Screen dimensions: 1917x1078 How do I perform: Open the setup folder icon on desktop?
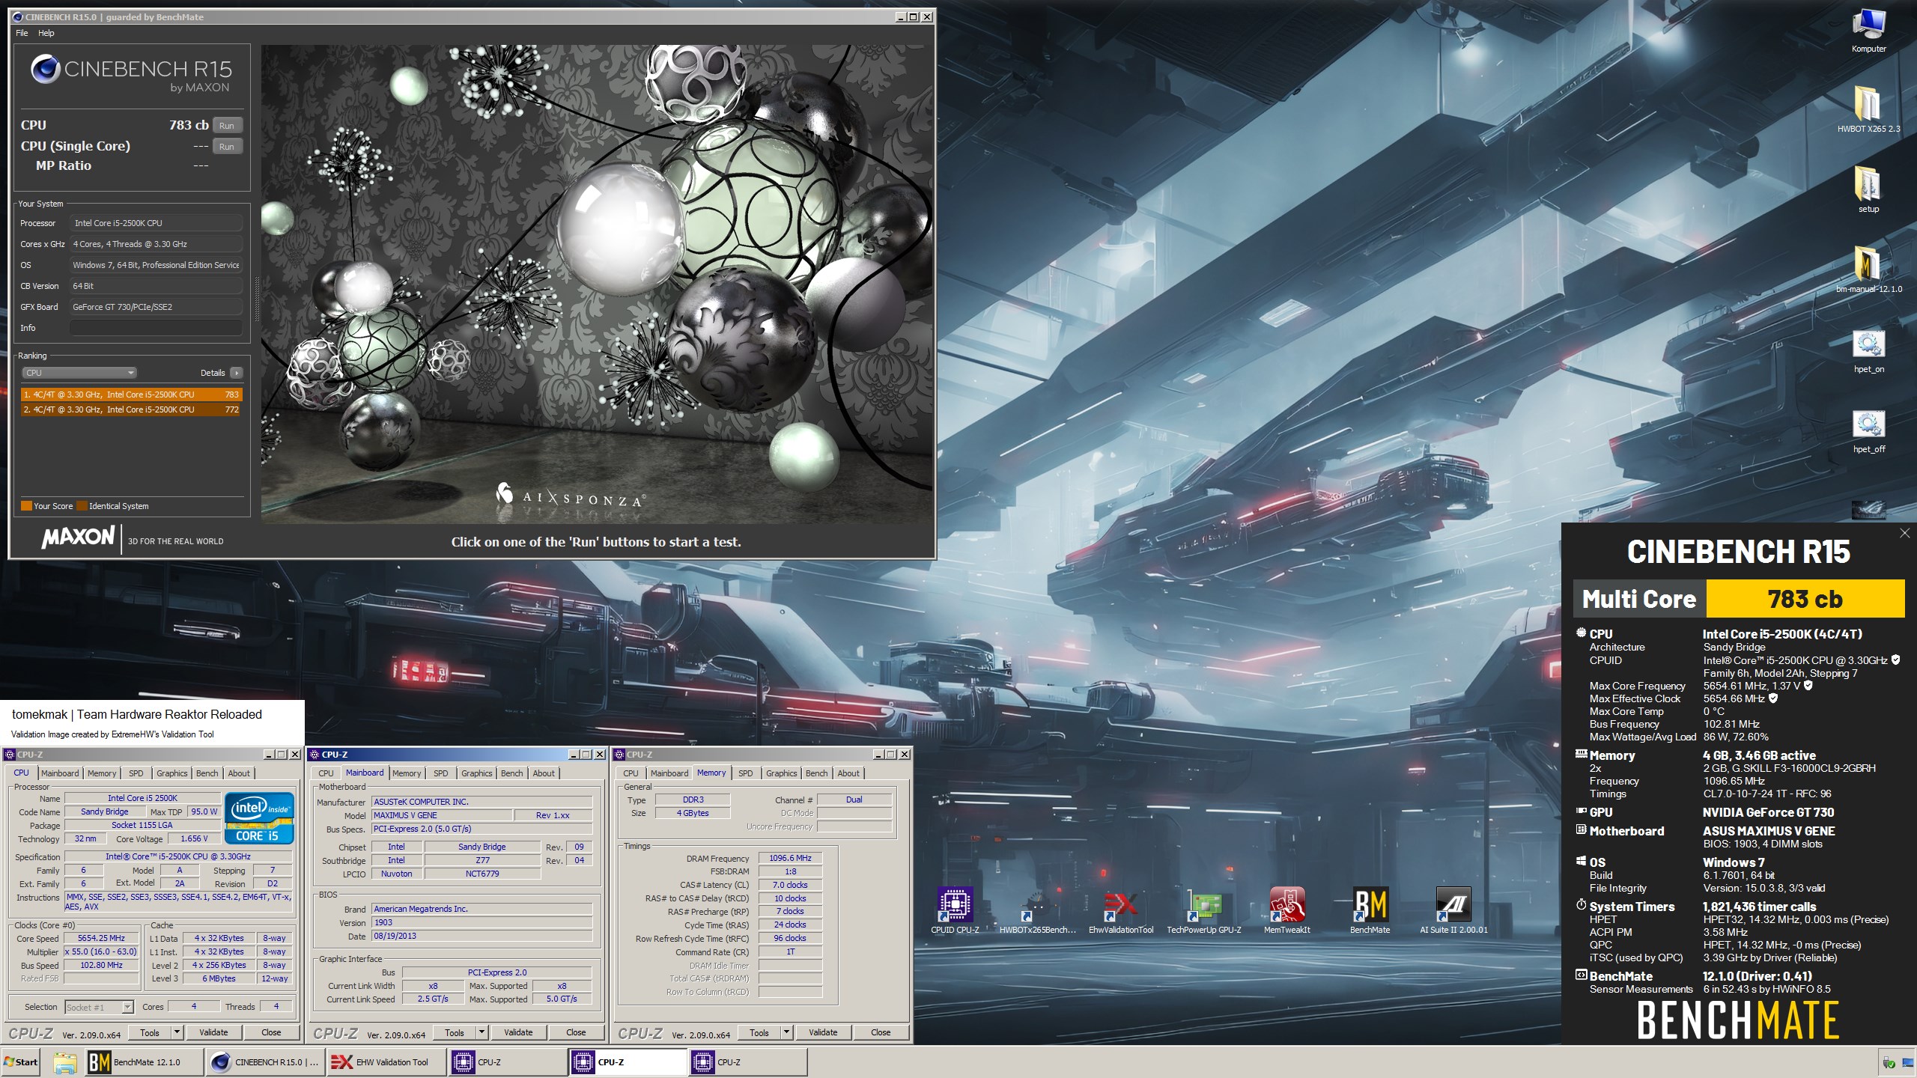1868,189
